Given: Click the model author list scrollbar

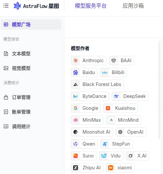Looking at the screenshot, I should 159,90.
